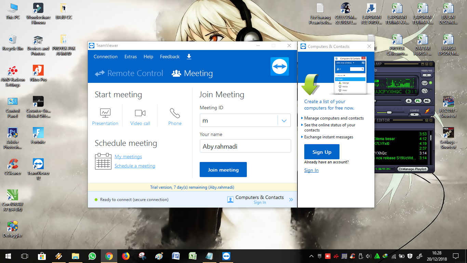Click the schedule meeting calendar icon
Screen dimensions: 467x263
pyautogui.click(x=103, y=161)
